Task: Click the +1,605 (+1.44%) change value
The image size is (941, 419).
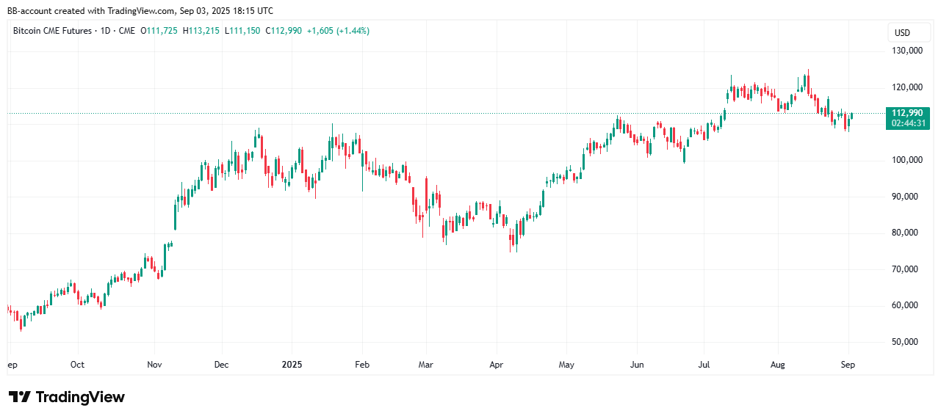Action: point(338,31)
